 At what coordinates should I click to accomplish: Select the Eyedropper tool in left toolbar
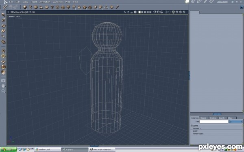[3, 36]
